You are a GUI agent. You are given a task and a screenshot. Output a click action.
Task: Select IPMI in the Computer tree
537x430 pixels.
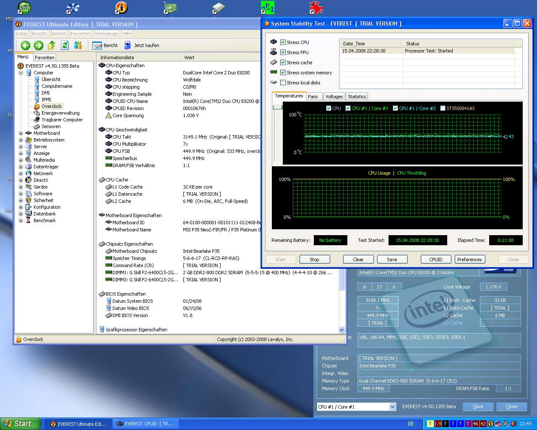tap(46, 100)
